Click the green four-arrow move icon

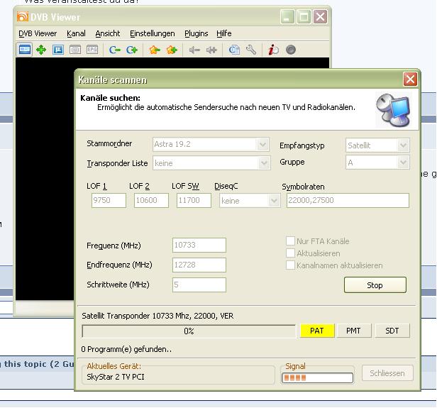[x=41, y=50]
